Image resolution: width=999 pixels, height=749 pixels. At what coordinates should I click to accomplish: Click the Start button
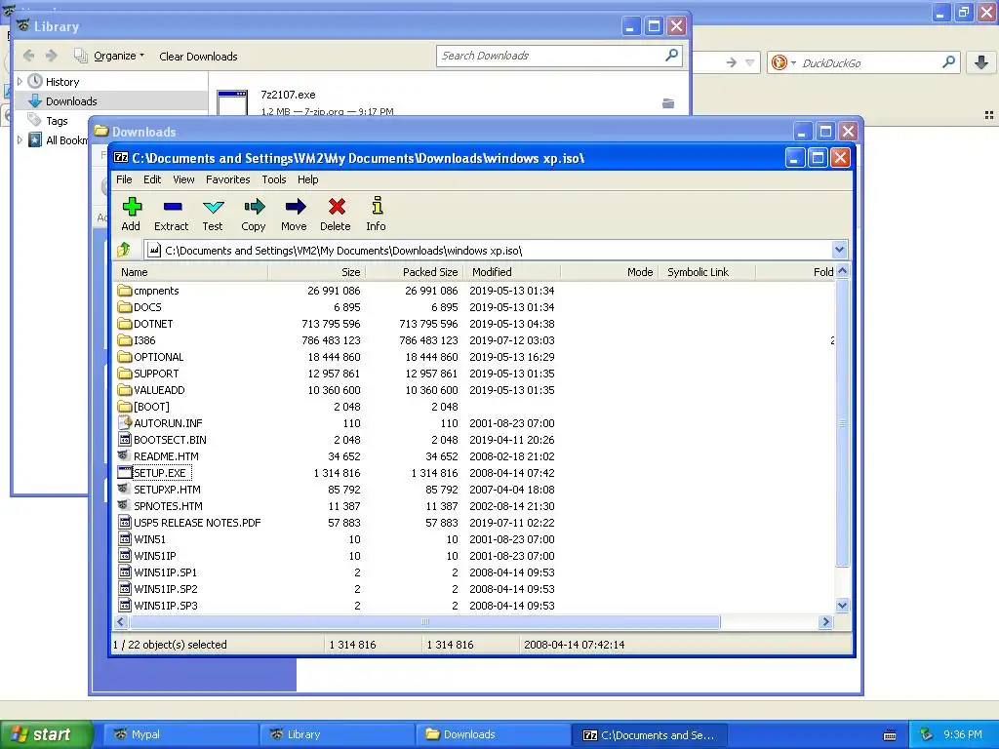[46, 734]
